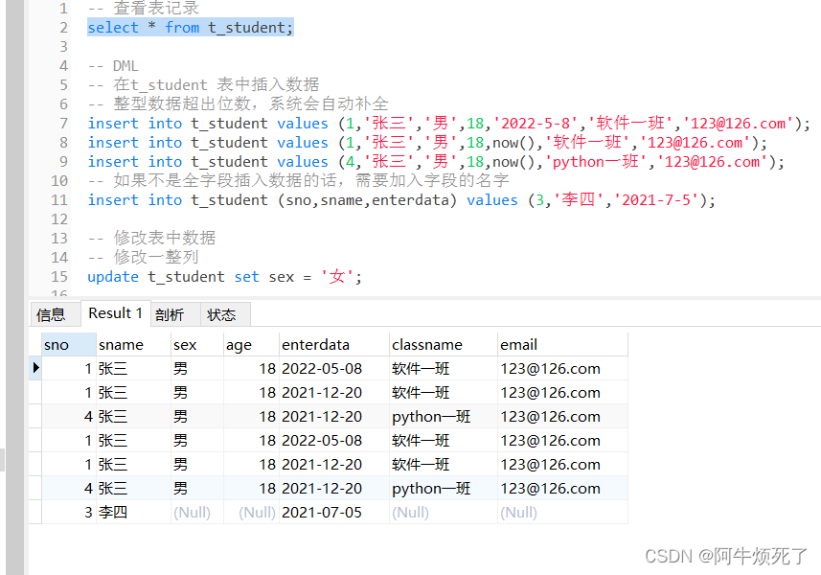Image resolution: width=821 pixels, height=575 pixels.
Task: Click the (Null) classname cell of 李四
Action: (x=443, y=512)
